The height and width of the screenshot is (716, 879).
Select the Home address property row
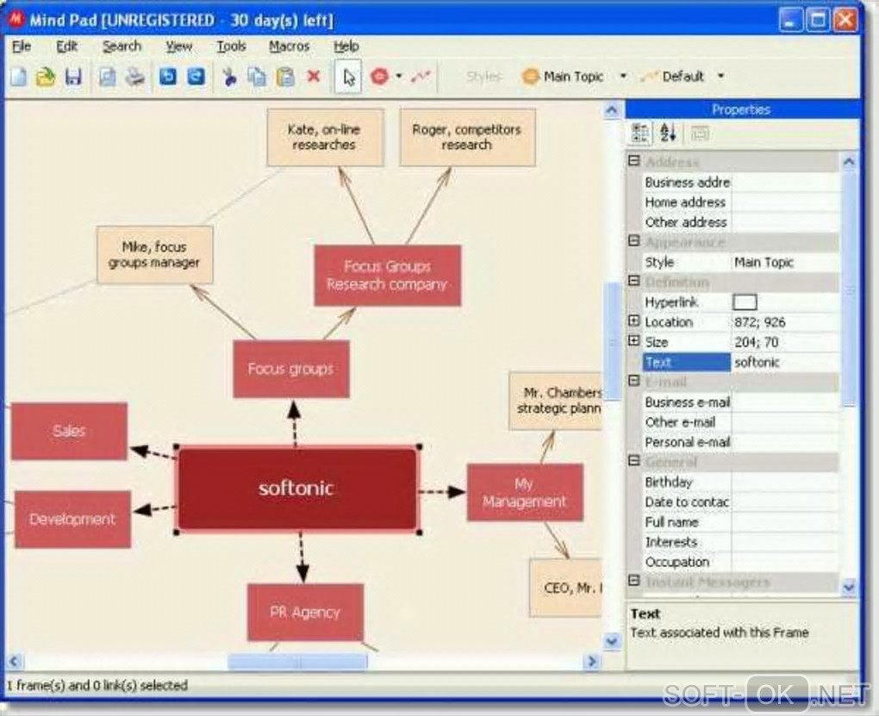[x=740, y=202]
